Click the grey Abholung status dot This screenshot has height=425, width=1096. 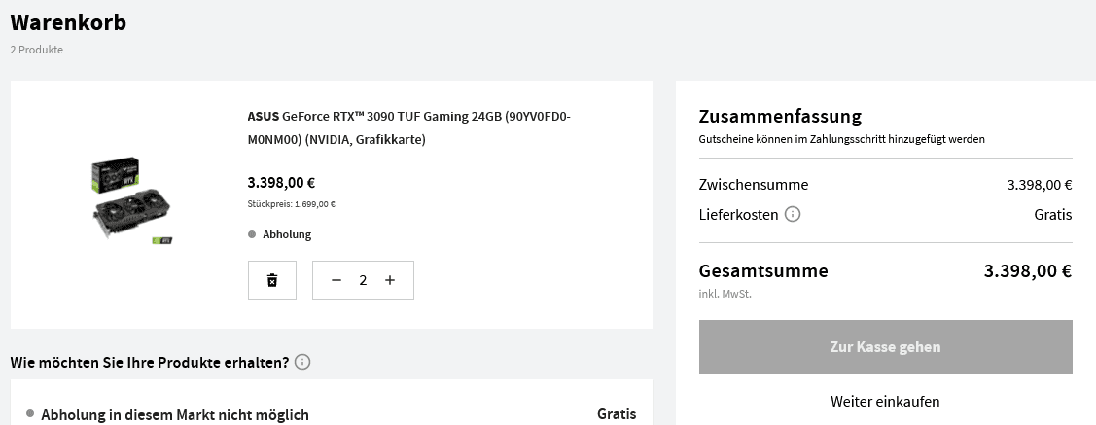point(252,234)
